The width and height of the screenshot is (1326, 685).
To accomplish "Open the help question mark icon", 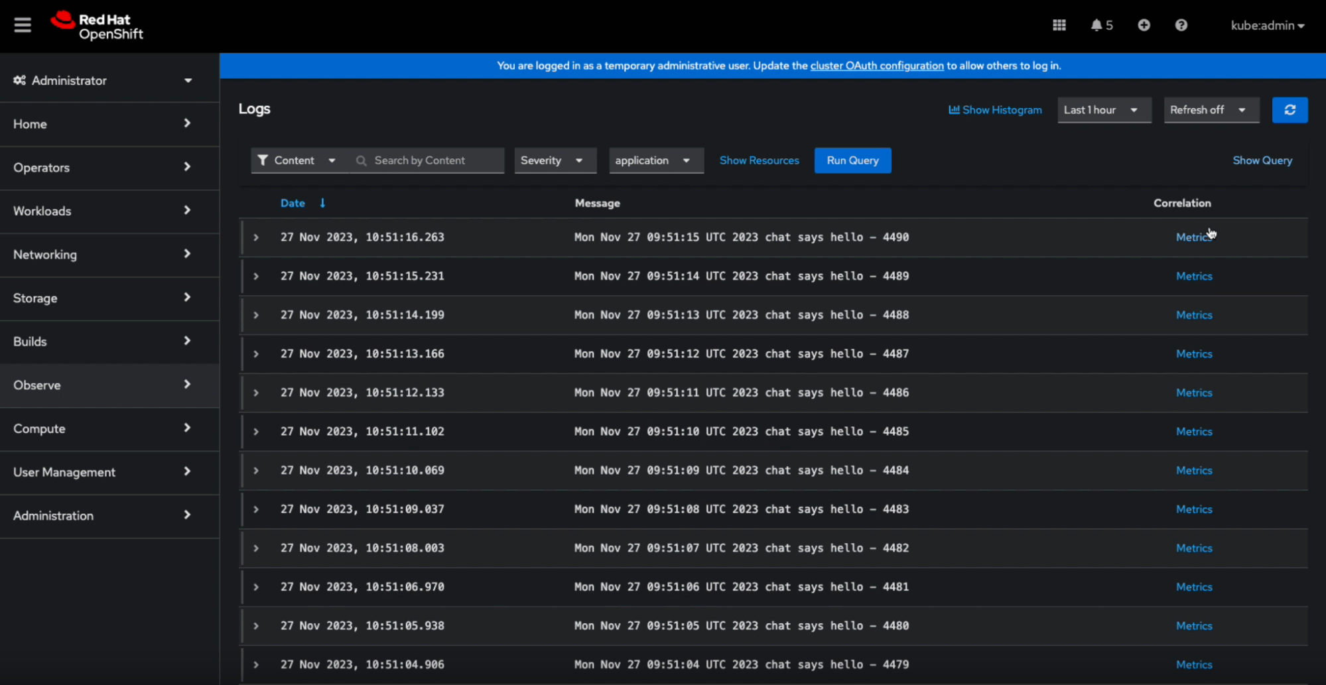I will tap(1181, 25).
